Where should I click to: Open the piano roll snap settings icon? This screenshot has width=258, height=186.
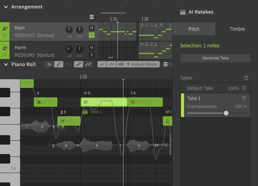coord(166,64)
